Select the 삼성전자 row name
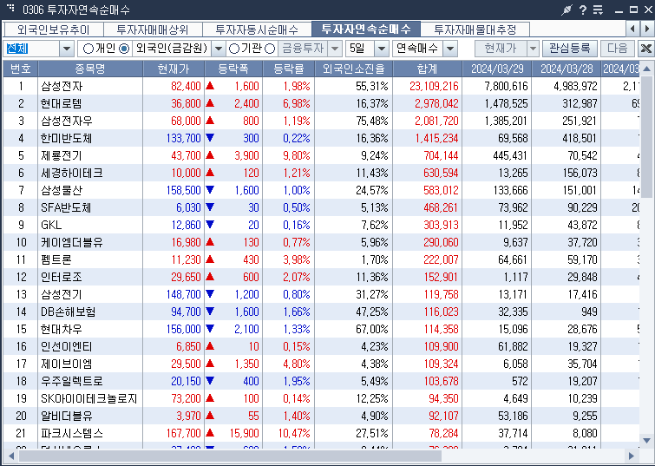The height and width of the screenshot is (466, 655). click(x=62, y=86)
